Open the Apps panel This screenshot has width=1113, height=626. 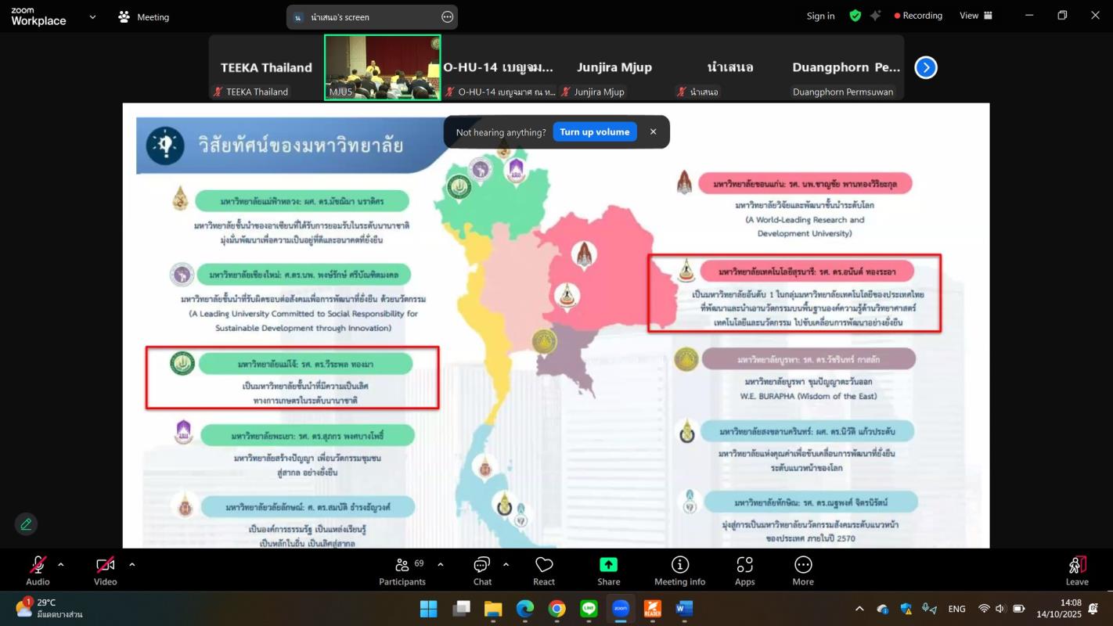tap(744, 570)
